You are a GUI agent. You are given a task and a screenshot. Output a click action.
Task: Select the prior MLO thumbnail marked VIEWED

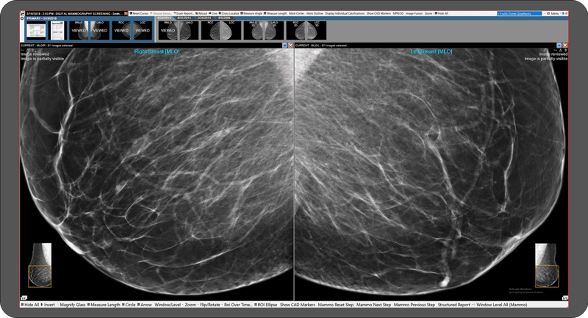tap(179, 30)
